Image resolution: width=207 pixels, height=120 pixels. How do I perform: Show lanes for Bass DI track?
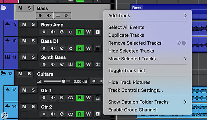[97, 48]
